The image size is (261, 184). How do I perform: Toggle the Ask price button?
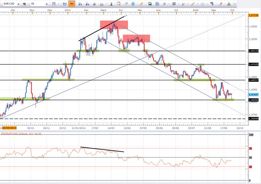point(72,3)
